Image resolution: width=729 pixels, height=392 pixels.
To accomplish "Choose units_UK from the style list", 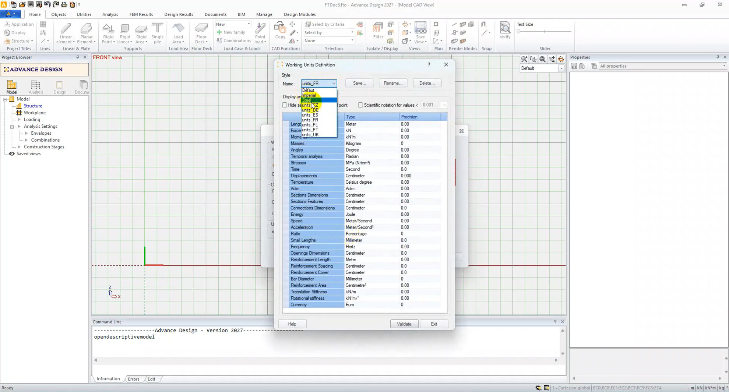I will coord(319,134).
